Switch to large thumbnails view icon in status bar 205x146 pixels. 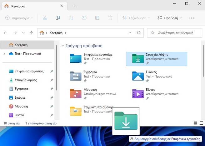point(201,123)
